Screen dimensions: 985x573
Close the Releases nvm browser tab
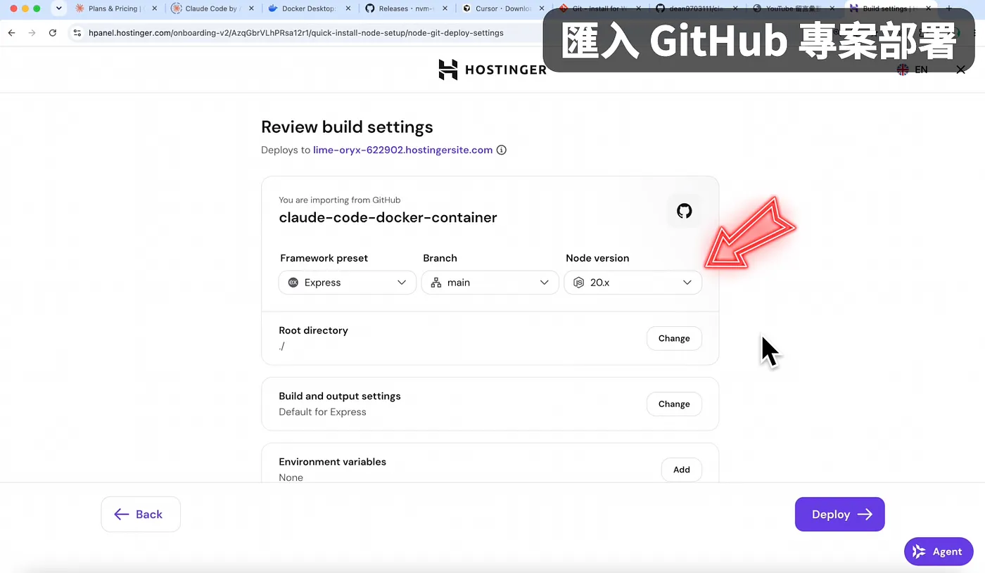click(x=445, y=9)
